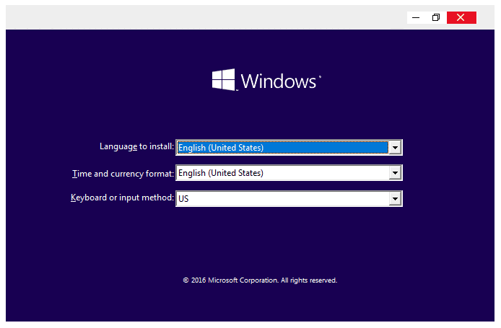The width and height of the screenshot is (501, 328).
Task: Select the highlighted English (United States) language field
Action: [283, 148]
